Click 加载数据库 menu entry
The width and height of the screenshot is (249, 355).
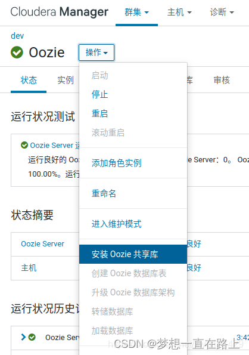tap(133, 331)
